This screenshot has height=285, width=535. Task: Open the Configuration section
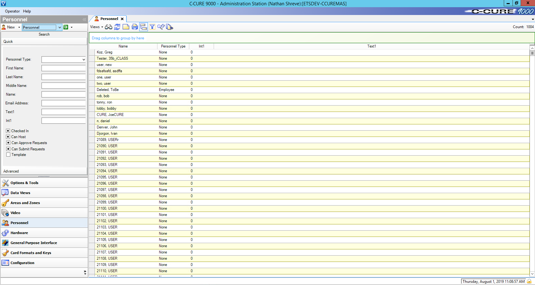point(22,262)
